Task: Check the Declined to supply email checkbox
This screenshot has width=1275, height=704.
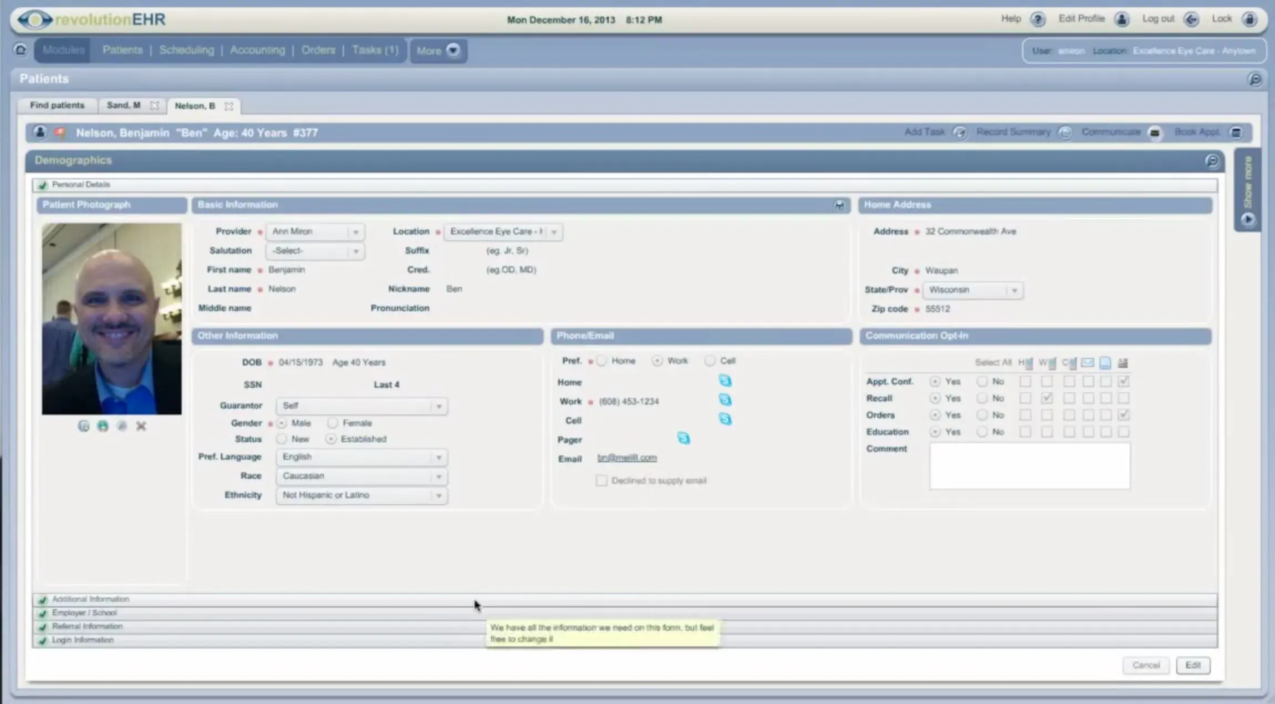Action: coord(601,480)
